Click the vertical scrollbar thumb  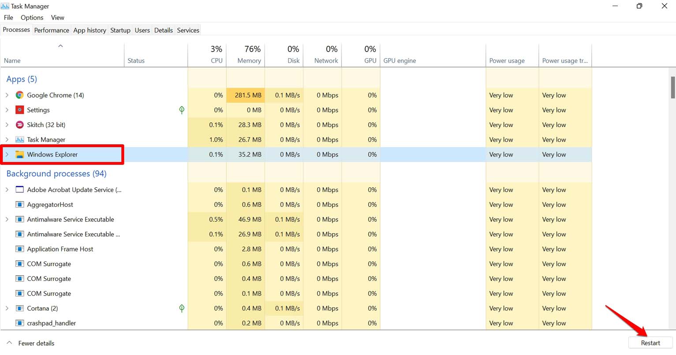(x=672, y=87)
